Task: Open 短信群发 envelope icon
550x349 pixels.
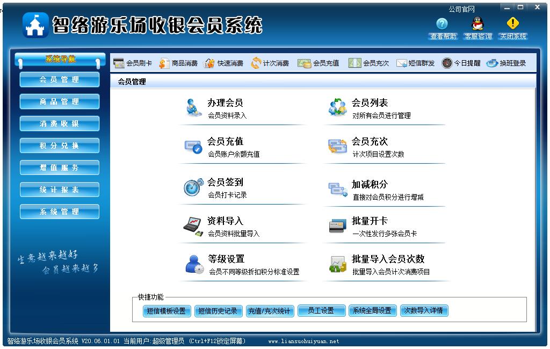Action: 402,63
